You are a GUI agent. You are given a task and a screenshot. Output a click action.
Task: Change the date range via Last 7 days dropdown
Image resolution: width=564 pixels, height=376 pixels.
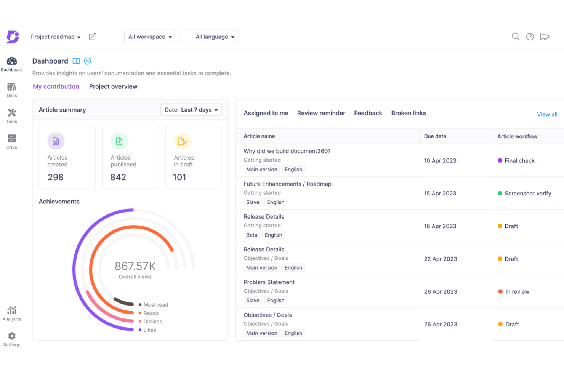tap(191, 110)
